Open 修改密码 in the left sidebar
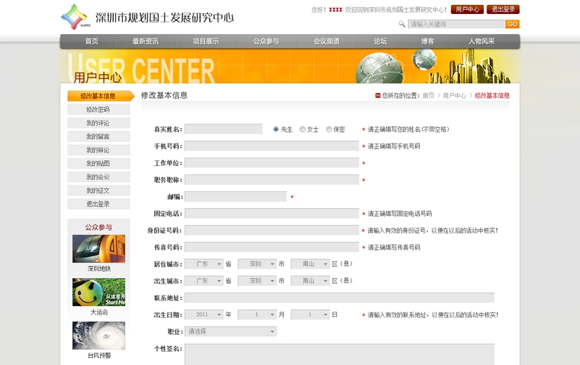Image resolution: width=580 pixels, height=365 pixels. click(98, 109)
